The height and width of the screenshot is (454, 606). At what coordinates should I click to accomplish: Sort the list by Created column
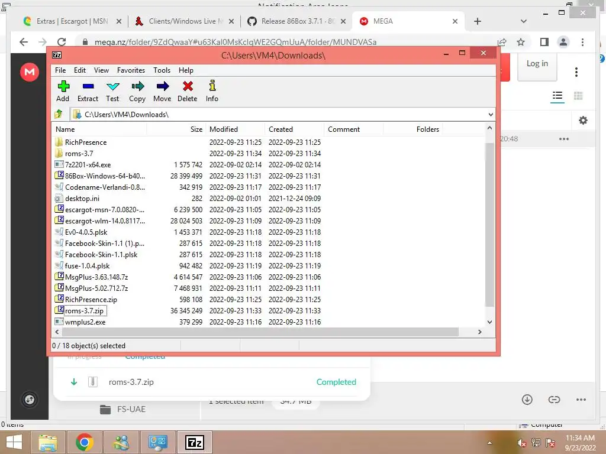click(295, 129)
